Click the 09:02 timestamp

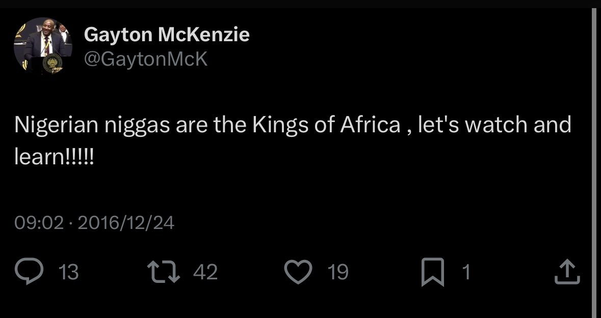(x=39, y=222)
